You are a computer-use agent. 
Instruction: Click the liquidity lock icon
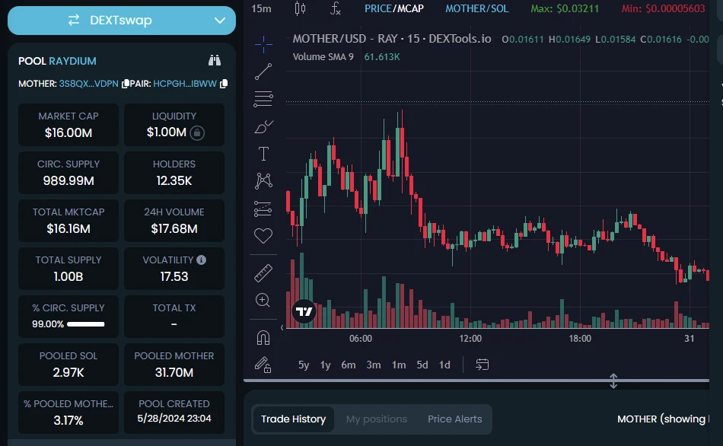pos(197,133)
